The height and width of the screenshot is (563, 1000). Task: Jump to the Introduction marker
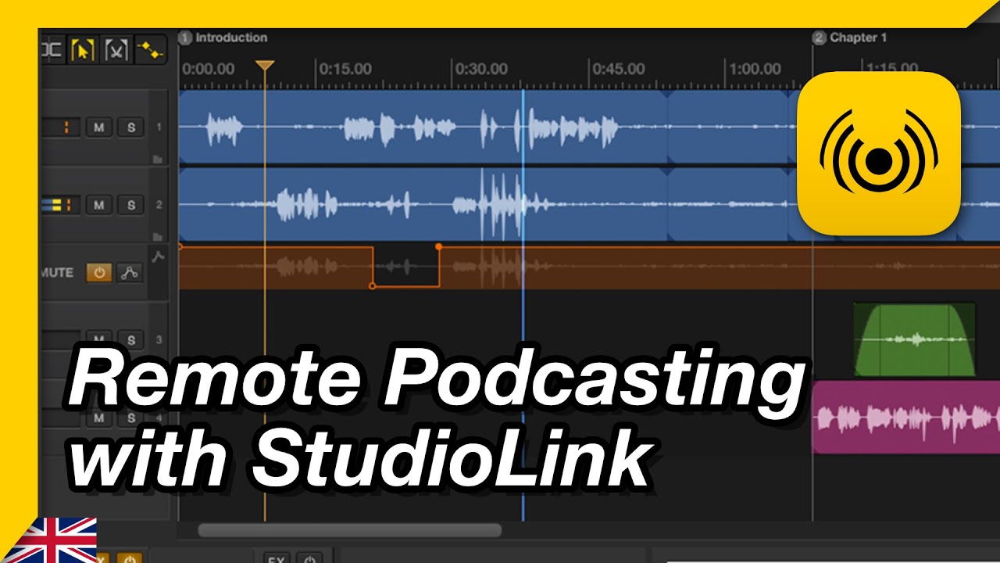point(223,38)
